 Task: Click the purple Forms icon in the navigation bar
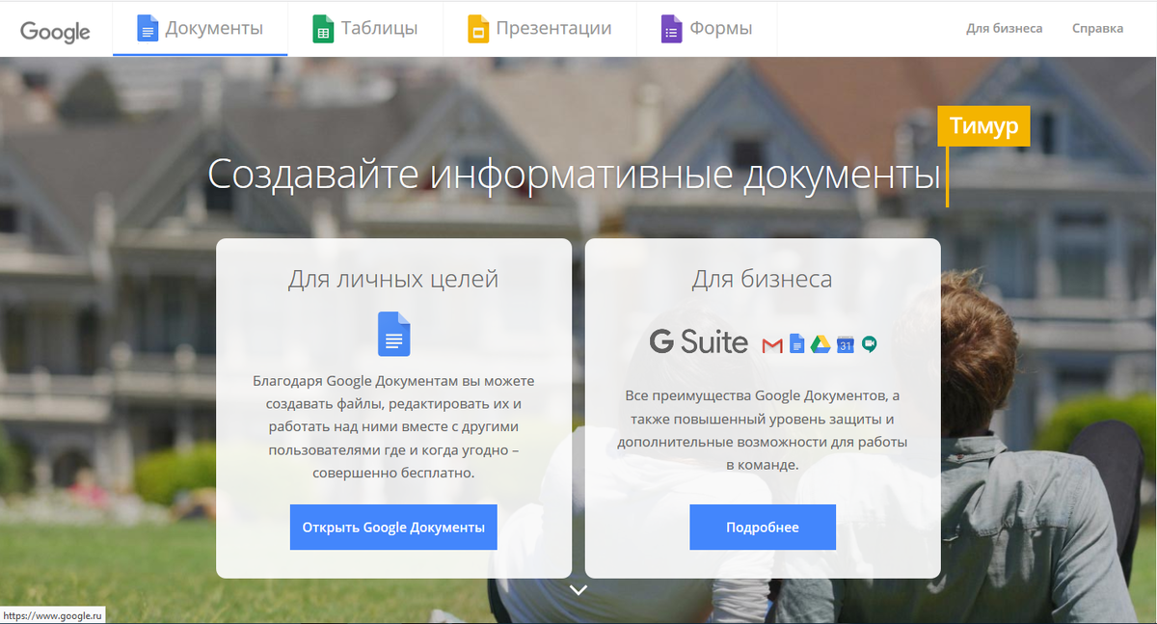(671, 28)
